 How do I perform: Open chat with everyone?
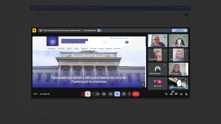pos(176,94)
